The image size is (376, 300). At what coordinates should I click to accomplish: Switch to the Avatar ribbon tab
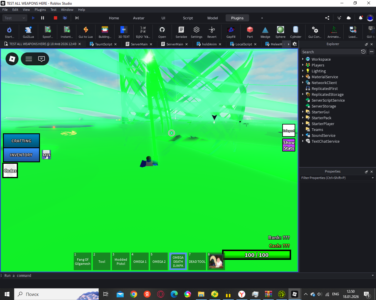[139, 18]
